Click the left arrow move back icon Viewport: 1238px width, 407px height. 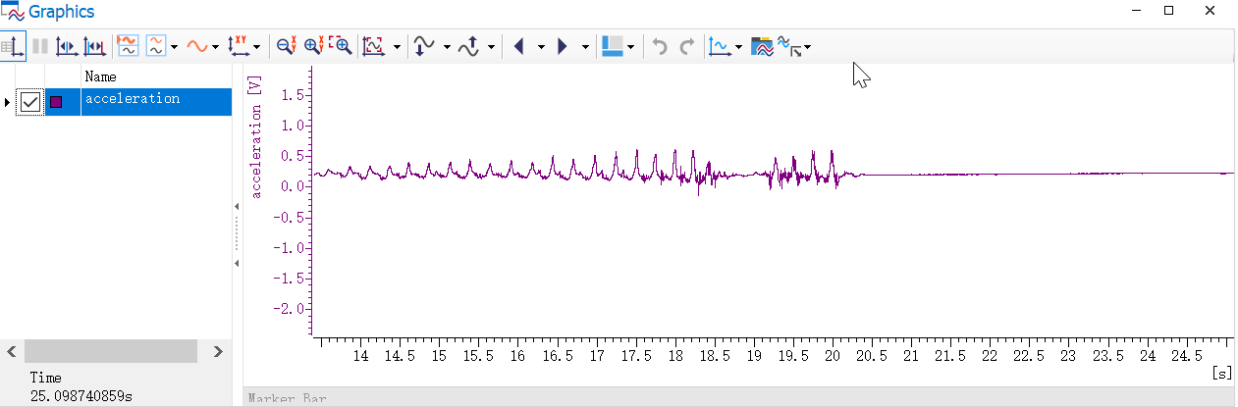[x=518, y=46]
